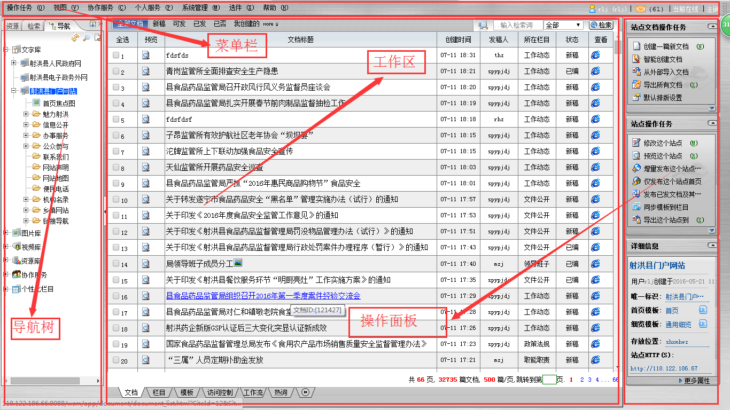Click the 智能创建文档 wand icon
This screenshot has height=410, width=730.
click(x=636, y=59)
